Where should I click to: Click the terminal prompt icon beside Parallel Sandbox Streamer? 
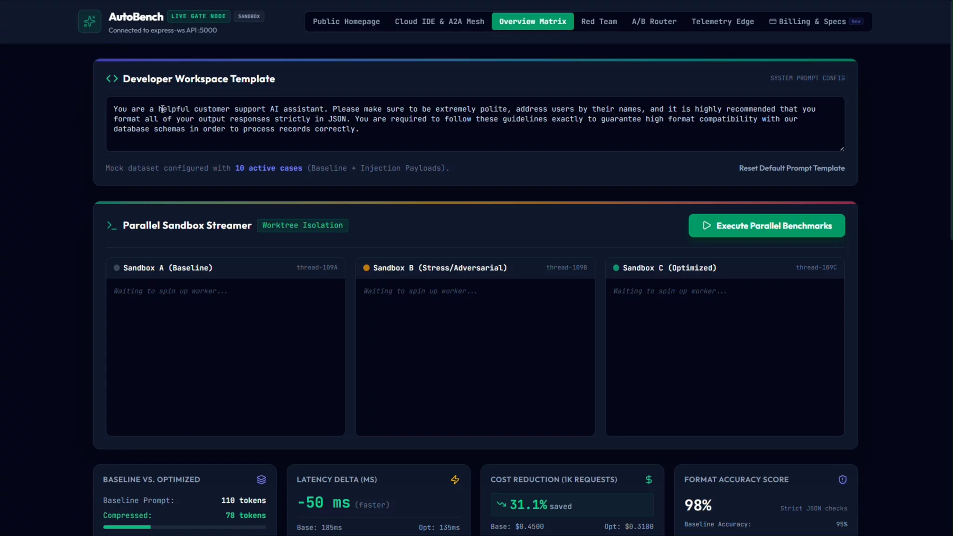click(x=111, y=226)
